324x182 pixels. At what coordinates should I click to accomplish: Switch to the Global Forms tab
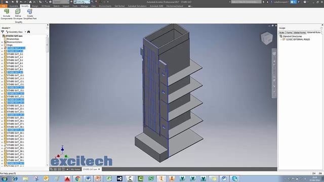299,32
